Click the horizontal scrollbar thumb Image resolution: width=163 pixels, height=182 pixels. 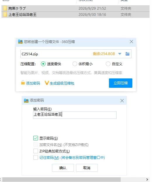coord(61,179)
